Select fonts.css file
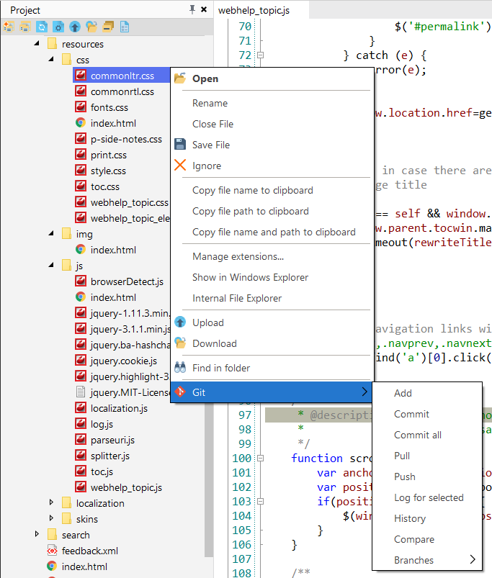 [109, 107]
